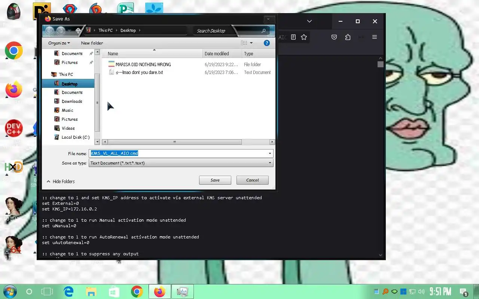This screenshot has width=479, height=299.
Task: Select MARISA DID NOTHING WRONG folder
Action: click(143, 65)
